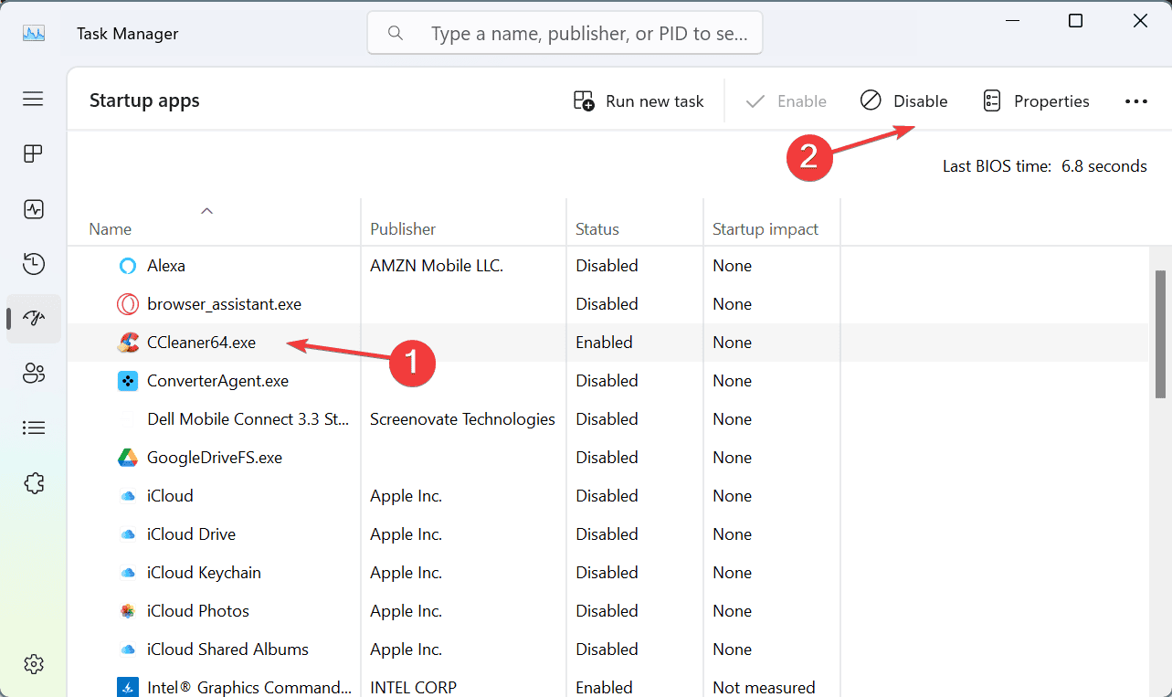Select the GoogleDriveFS.exe row
The height and width of the screenshot is (697, 1172).
tap(215, 458)
